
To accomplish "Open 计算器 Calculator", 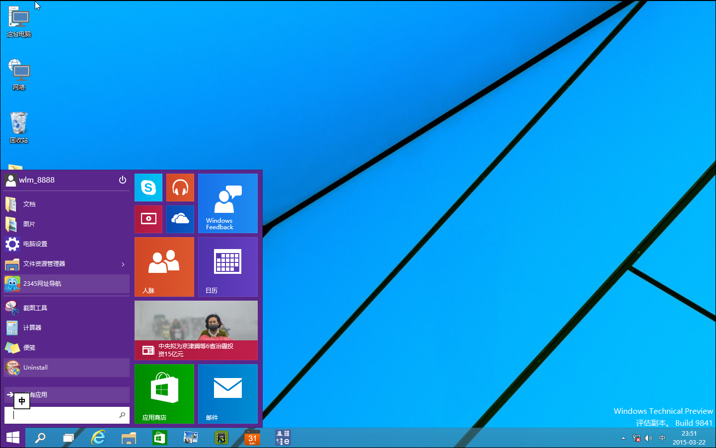I will pyautogui.click(x=67, y=327).
